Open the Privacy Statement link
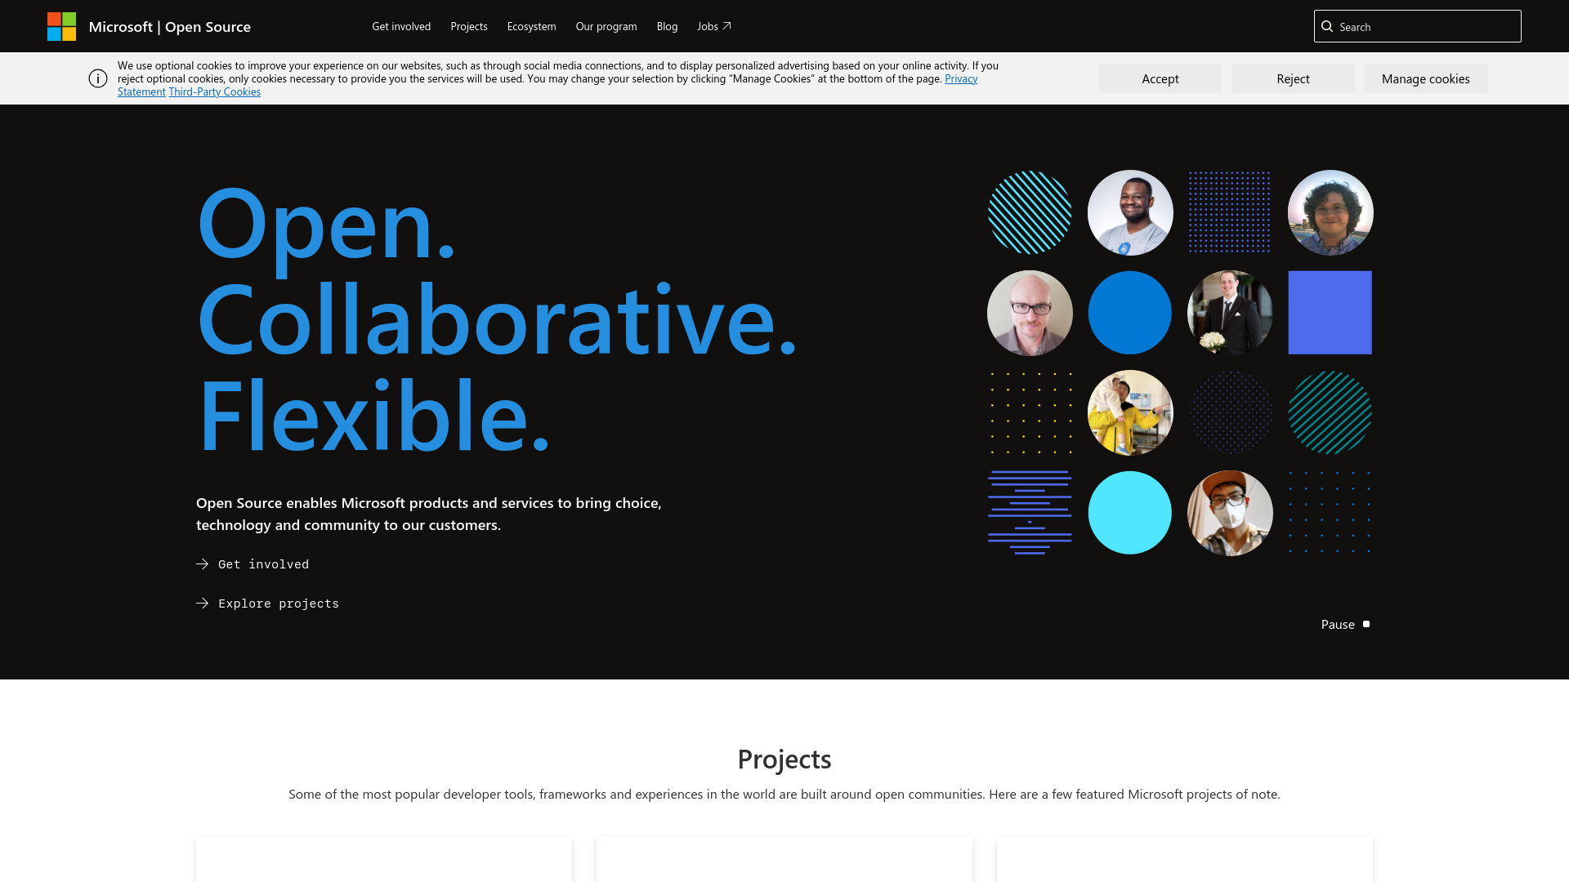1569x882 pixels. pyautogui.click(x=961, y=78)
